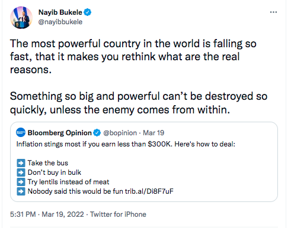Screen dimensions: 291x228
Task: Click the arrow emoji beside Take the bus
Action: pyautogui.click(x=21, y=163)
